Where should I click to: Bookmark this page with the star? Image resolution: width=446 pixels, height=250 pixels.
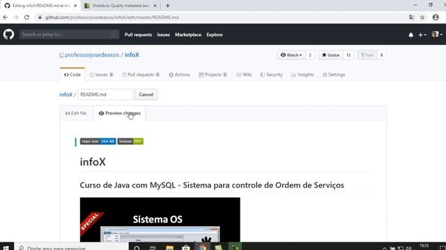[422, 17]
